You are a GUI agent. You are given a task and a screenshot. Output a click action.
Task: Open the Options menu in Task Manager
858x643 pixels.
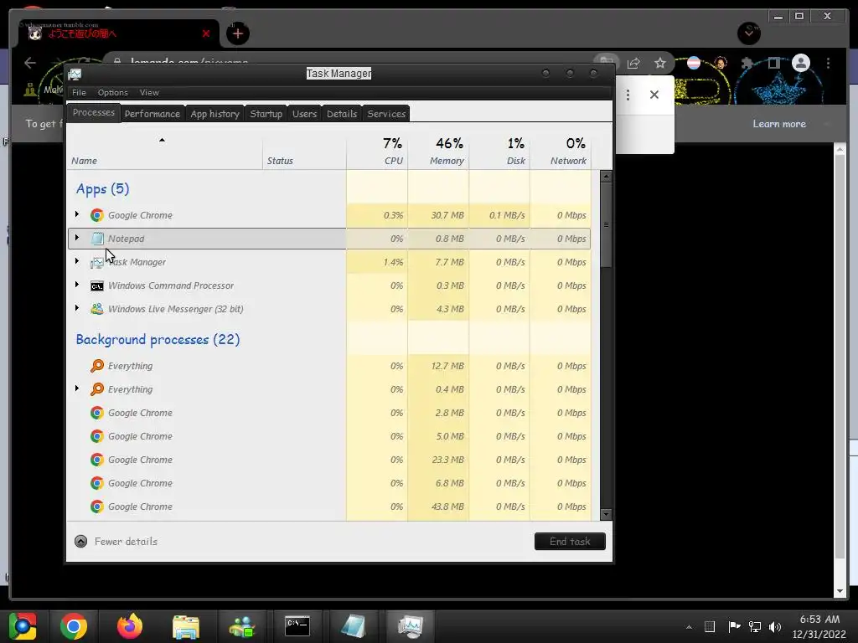tap(113, 92)
